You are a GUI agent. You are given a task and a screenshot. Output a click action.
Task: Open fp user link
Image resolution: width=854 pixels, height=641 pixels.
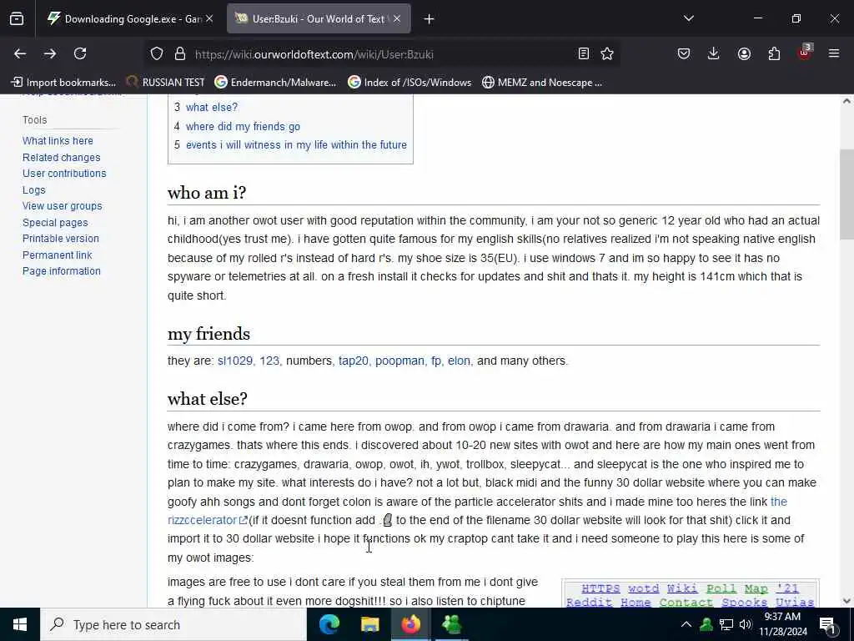(x=435, y=361)
